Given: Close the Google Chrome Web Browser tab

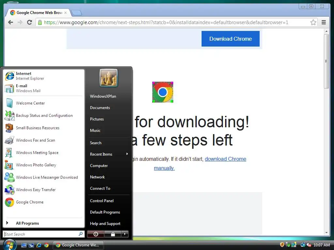Looking at the screenshot, I should click(65, 13).
